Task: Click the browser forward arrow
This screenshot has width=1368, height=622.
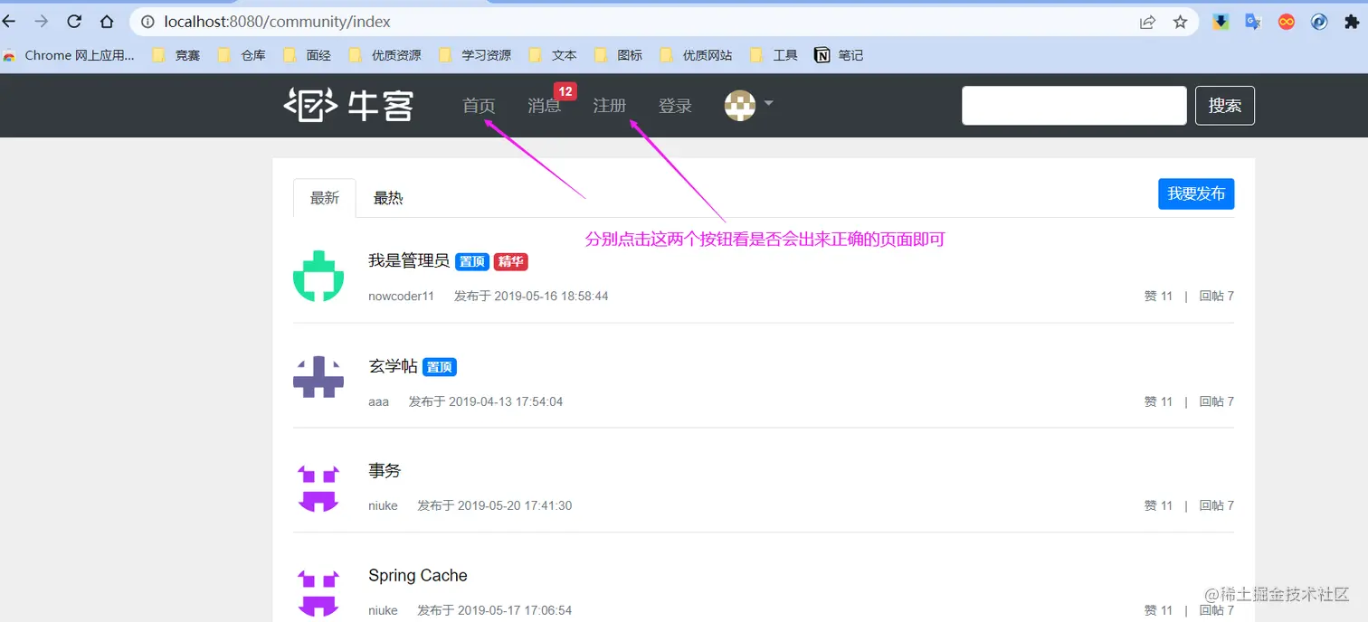Action: point(41,21)
